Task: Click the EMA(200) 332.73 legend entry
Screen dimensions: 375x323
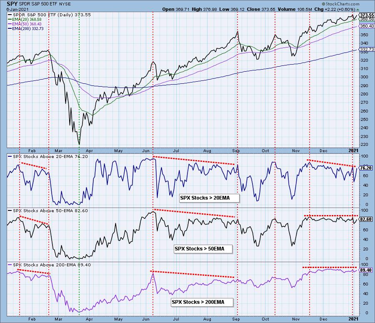Action: [25, 28]
